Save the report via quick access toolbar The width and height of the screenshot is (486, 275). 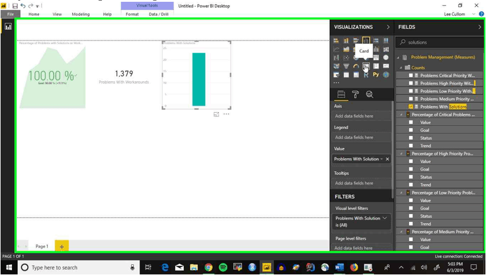(15, 5)
